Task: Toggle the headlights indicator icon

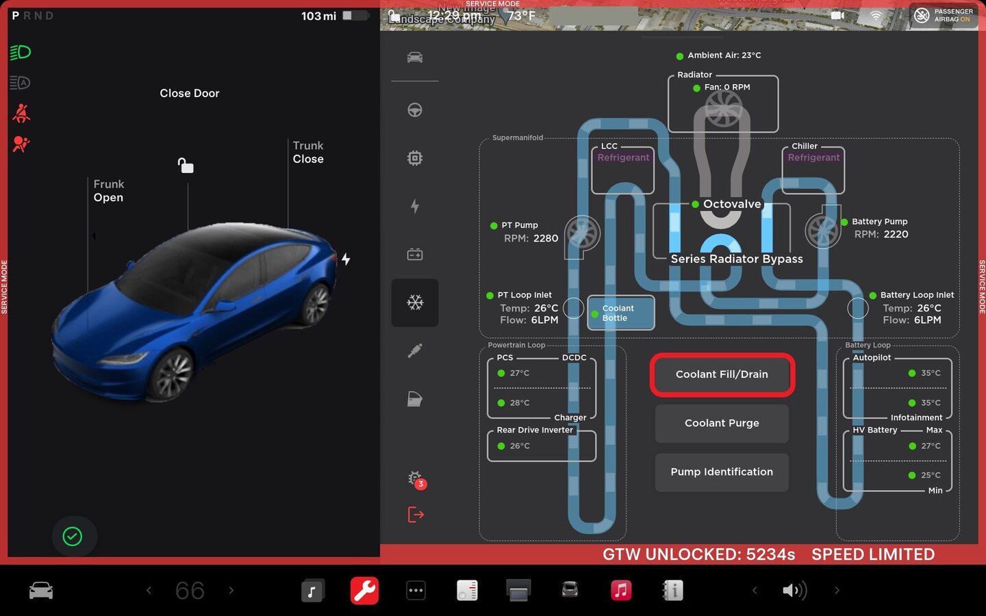Action: pos(21,53)
